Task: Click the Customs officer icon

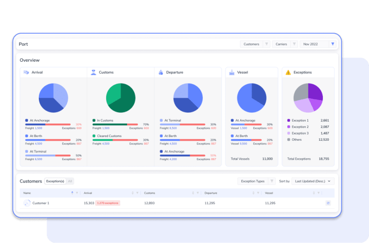Action: pos(93,72)
